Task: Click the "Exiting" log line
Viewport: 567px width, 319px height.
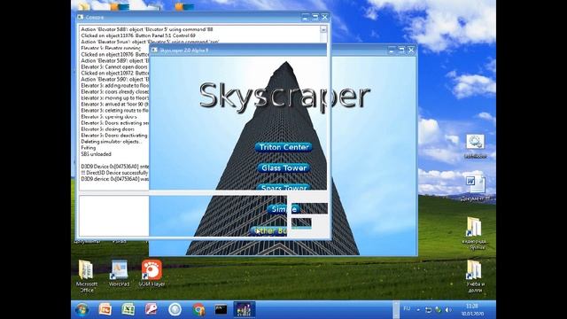Action: 89,148
